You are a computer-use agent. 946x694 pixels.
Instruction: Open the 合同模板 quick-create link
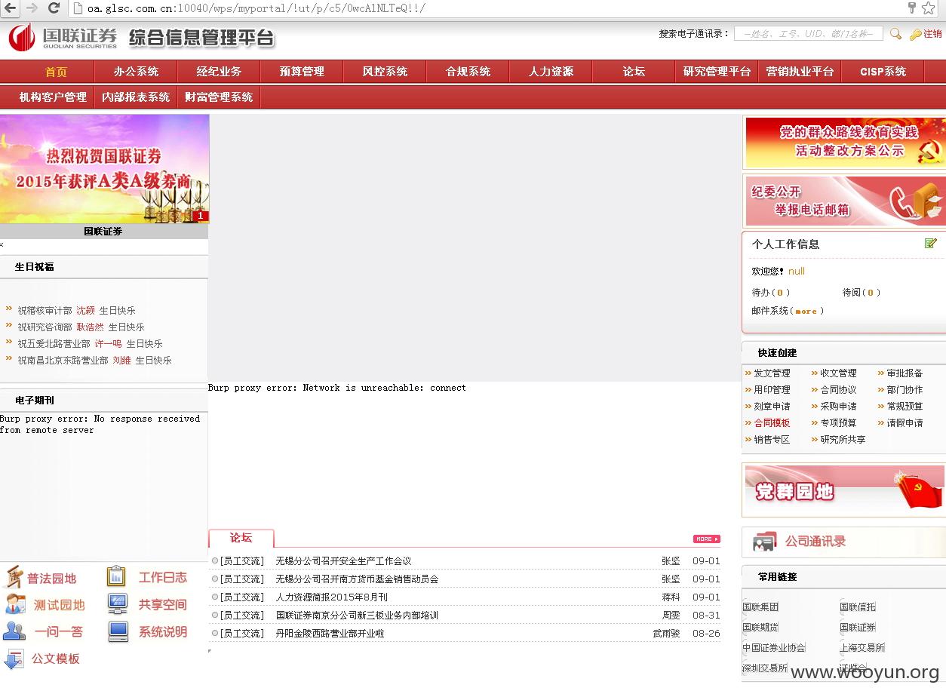point(772,423)
